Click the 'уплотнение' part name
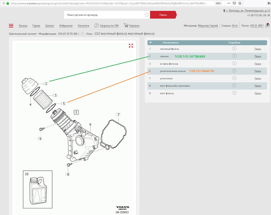 pyautogui.click(x=166, y=78)
